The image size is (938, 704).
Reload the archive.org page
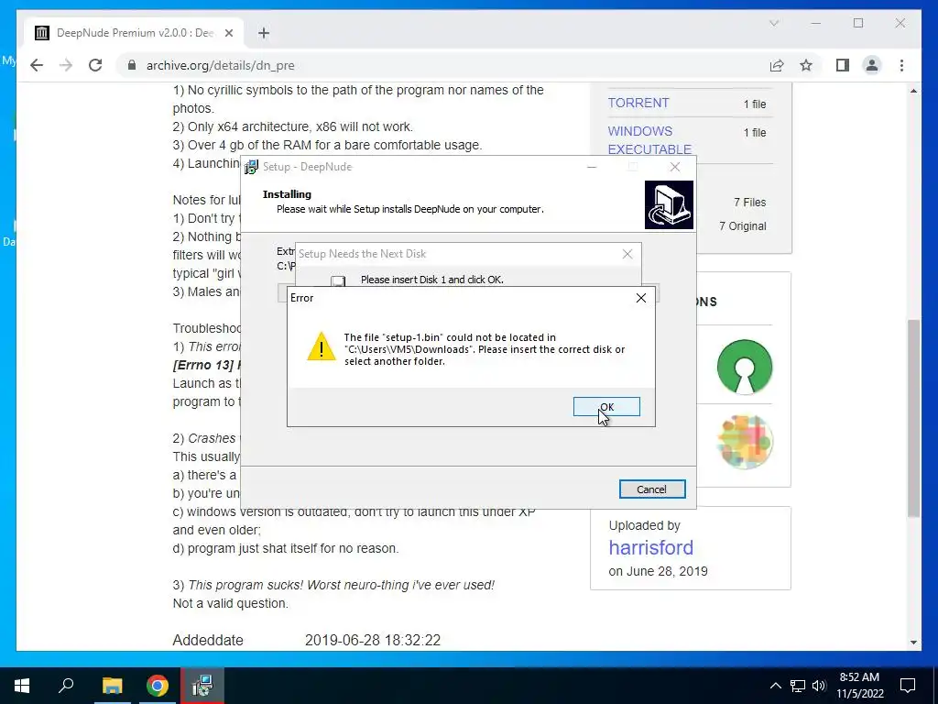point(95,65)
